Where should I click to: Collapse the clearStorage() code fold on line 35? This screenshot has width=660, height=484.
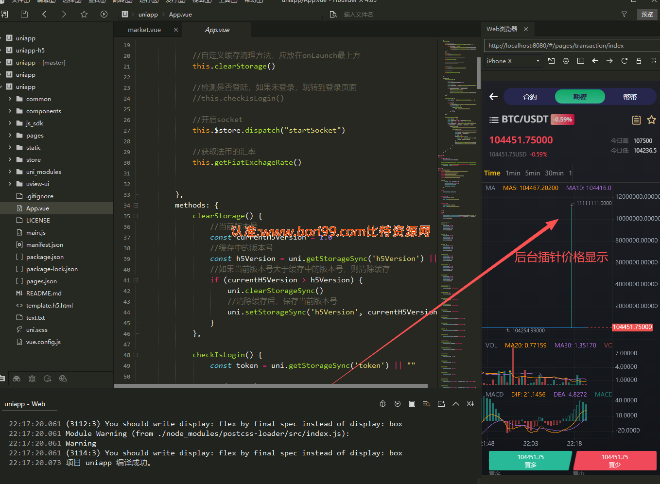[136, 216]
